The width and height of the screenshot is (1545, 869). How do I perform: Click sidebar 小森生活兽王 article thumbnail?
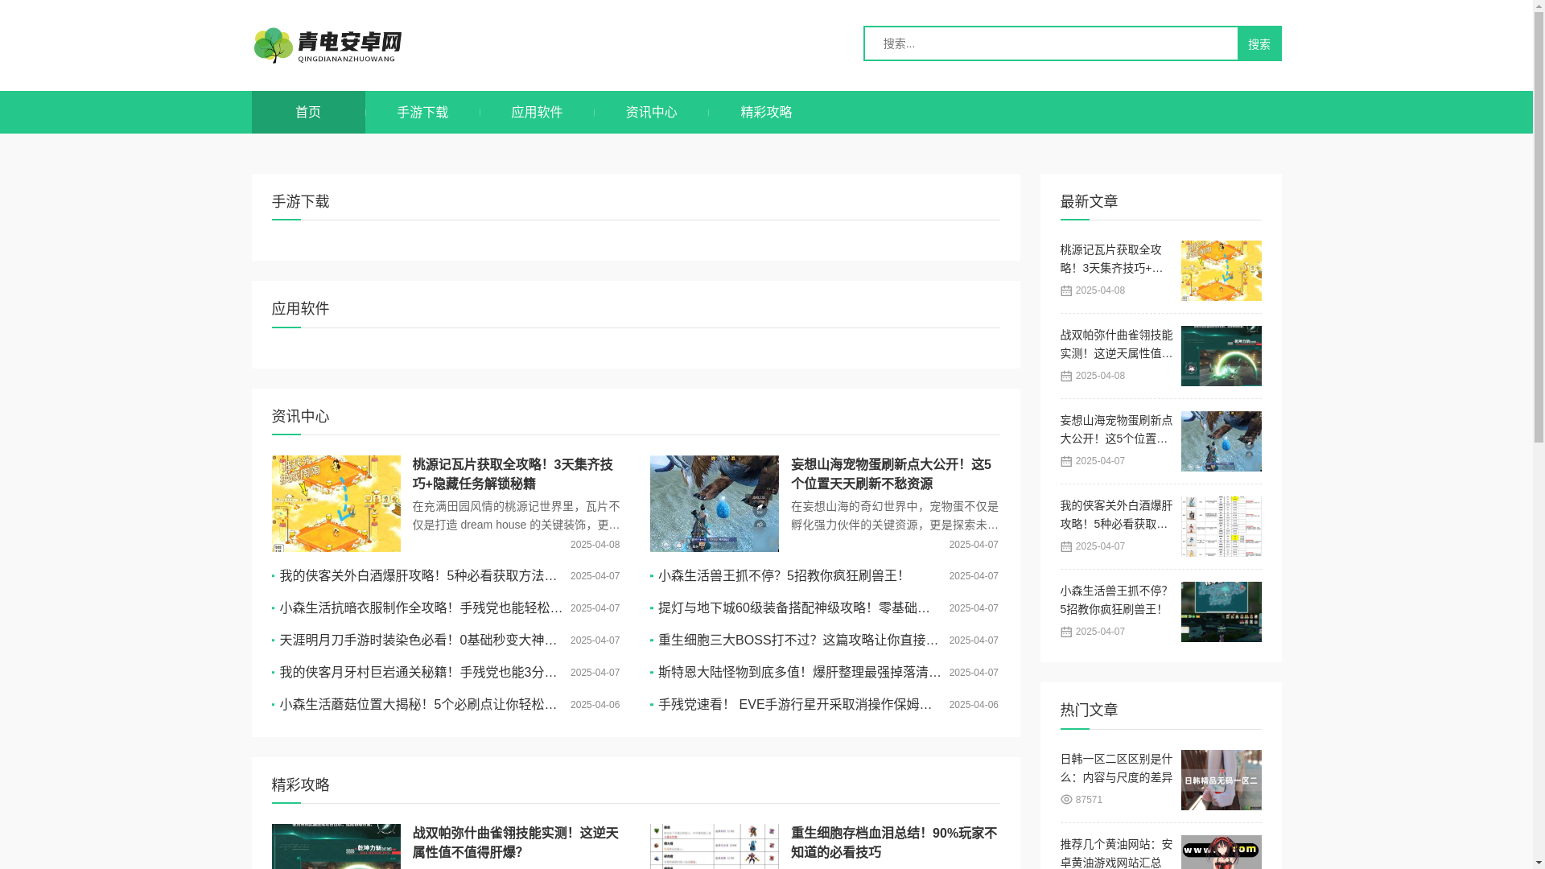click(1222, 612)
